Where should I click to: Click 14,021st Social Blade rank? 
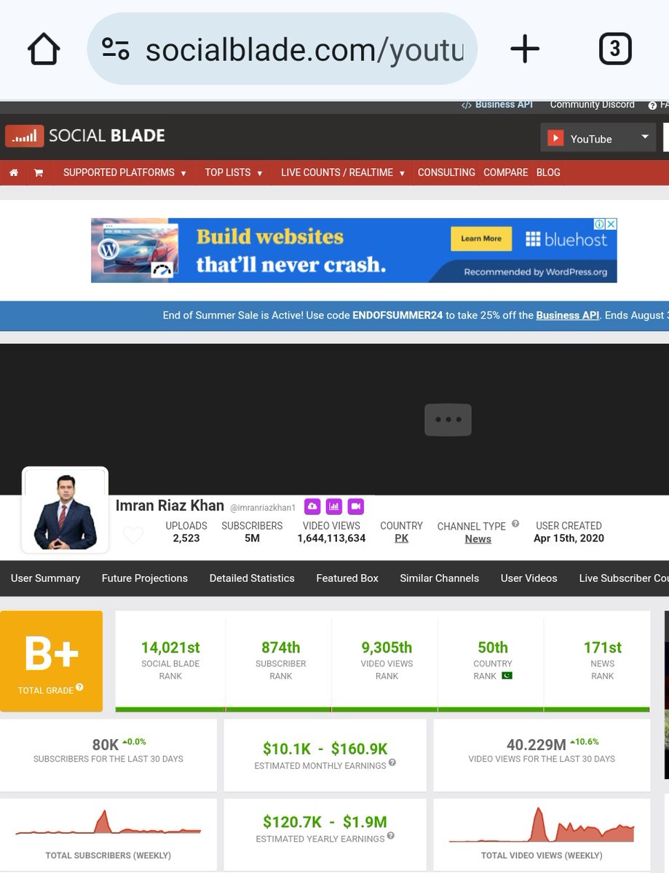170,647
